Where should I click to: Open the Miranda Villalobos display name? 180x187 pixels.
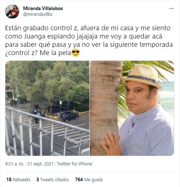click(x=43, y=8)
